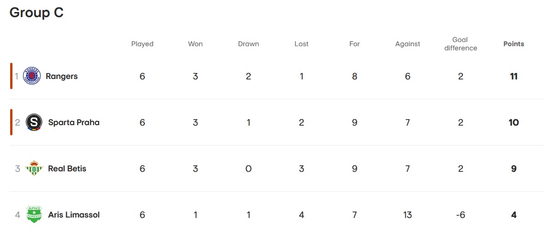Click the Rangers club crest icon
This screenshot has width=545, height=236.
point(32,76)
